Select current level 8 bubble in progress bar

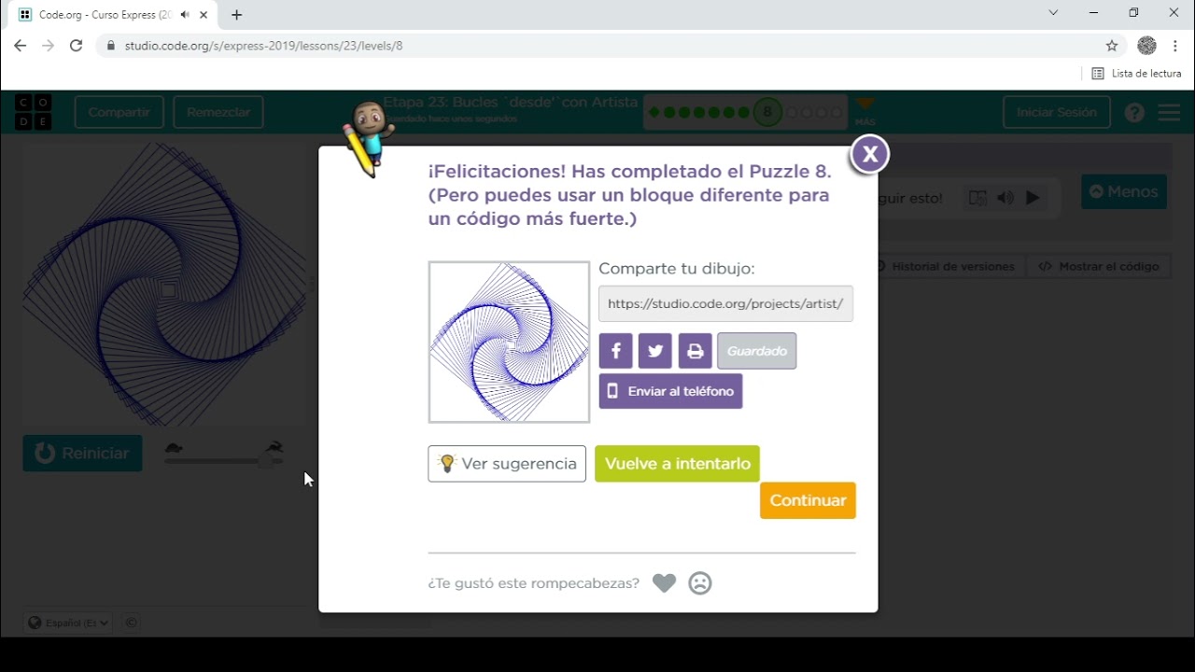pyautogui.click(x=767, y=112)
